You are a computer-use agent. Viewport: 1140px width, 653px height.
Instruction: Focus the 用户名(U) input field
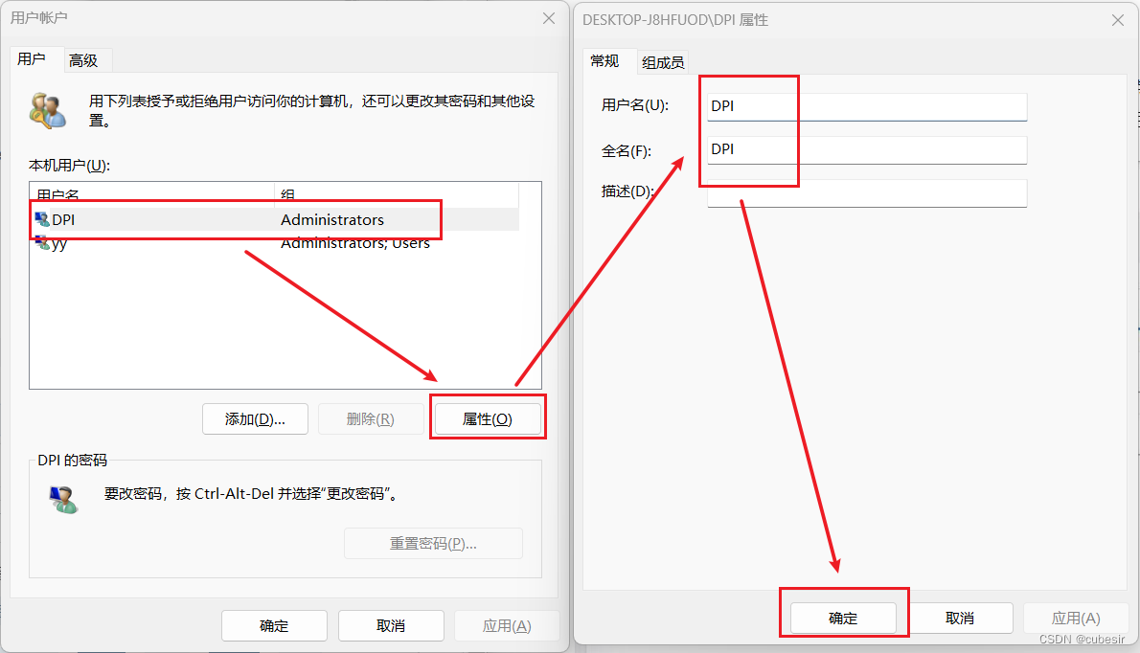[867, 106]
